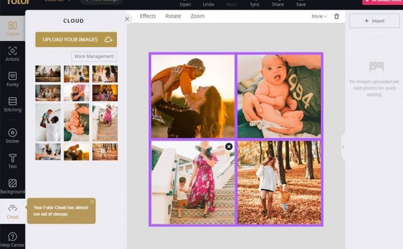Viewport: 403px width, 249px height.
Task: Switch to Artistic collage templates
Action: pyautogui.click(x=12, y=54)
